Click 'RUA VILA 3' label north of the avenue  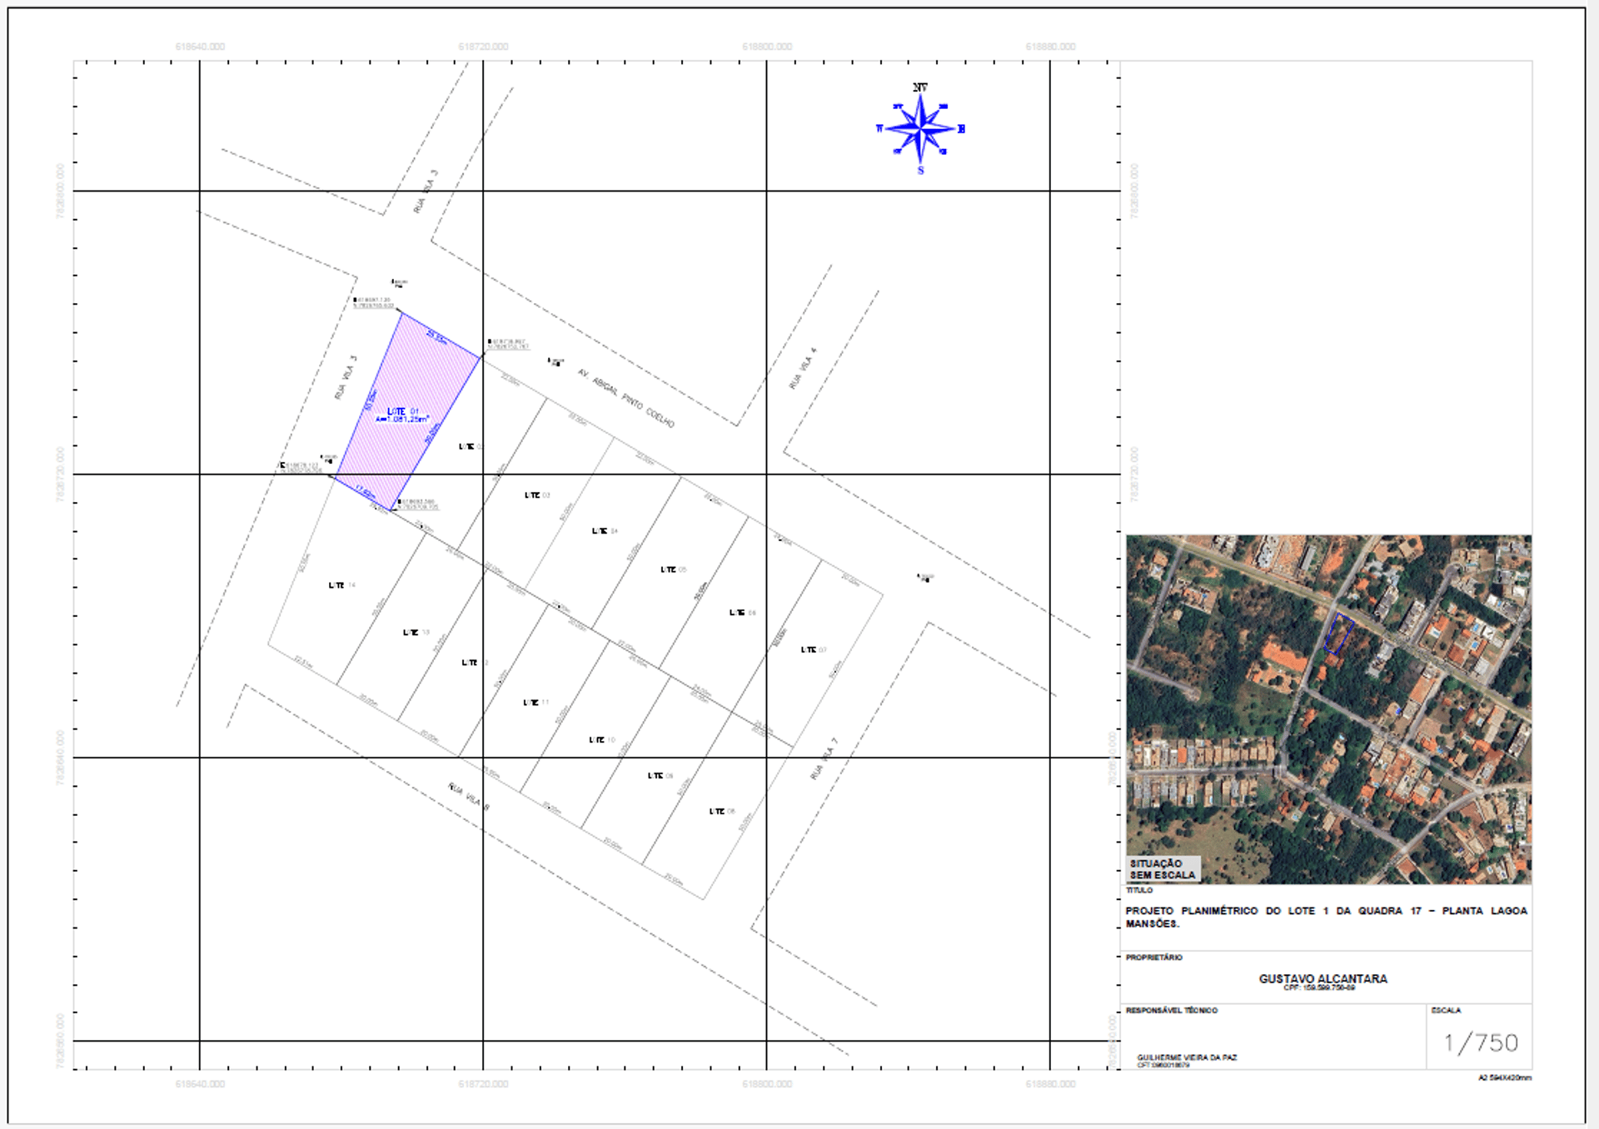click(x=425, y=192)
